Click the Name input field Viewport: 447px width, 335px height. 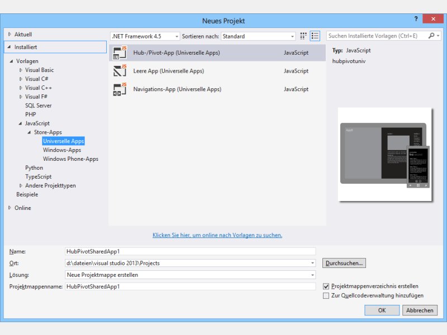pos(190,252)
